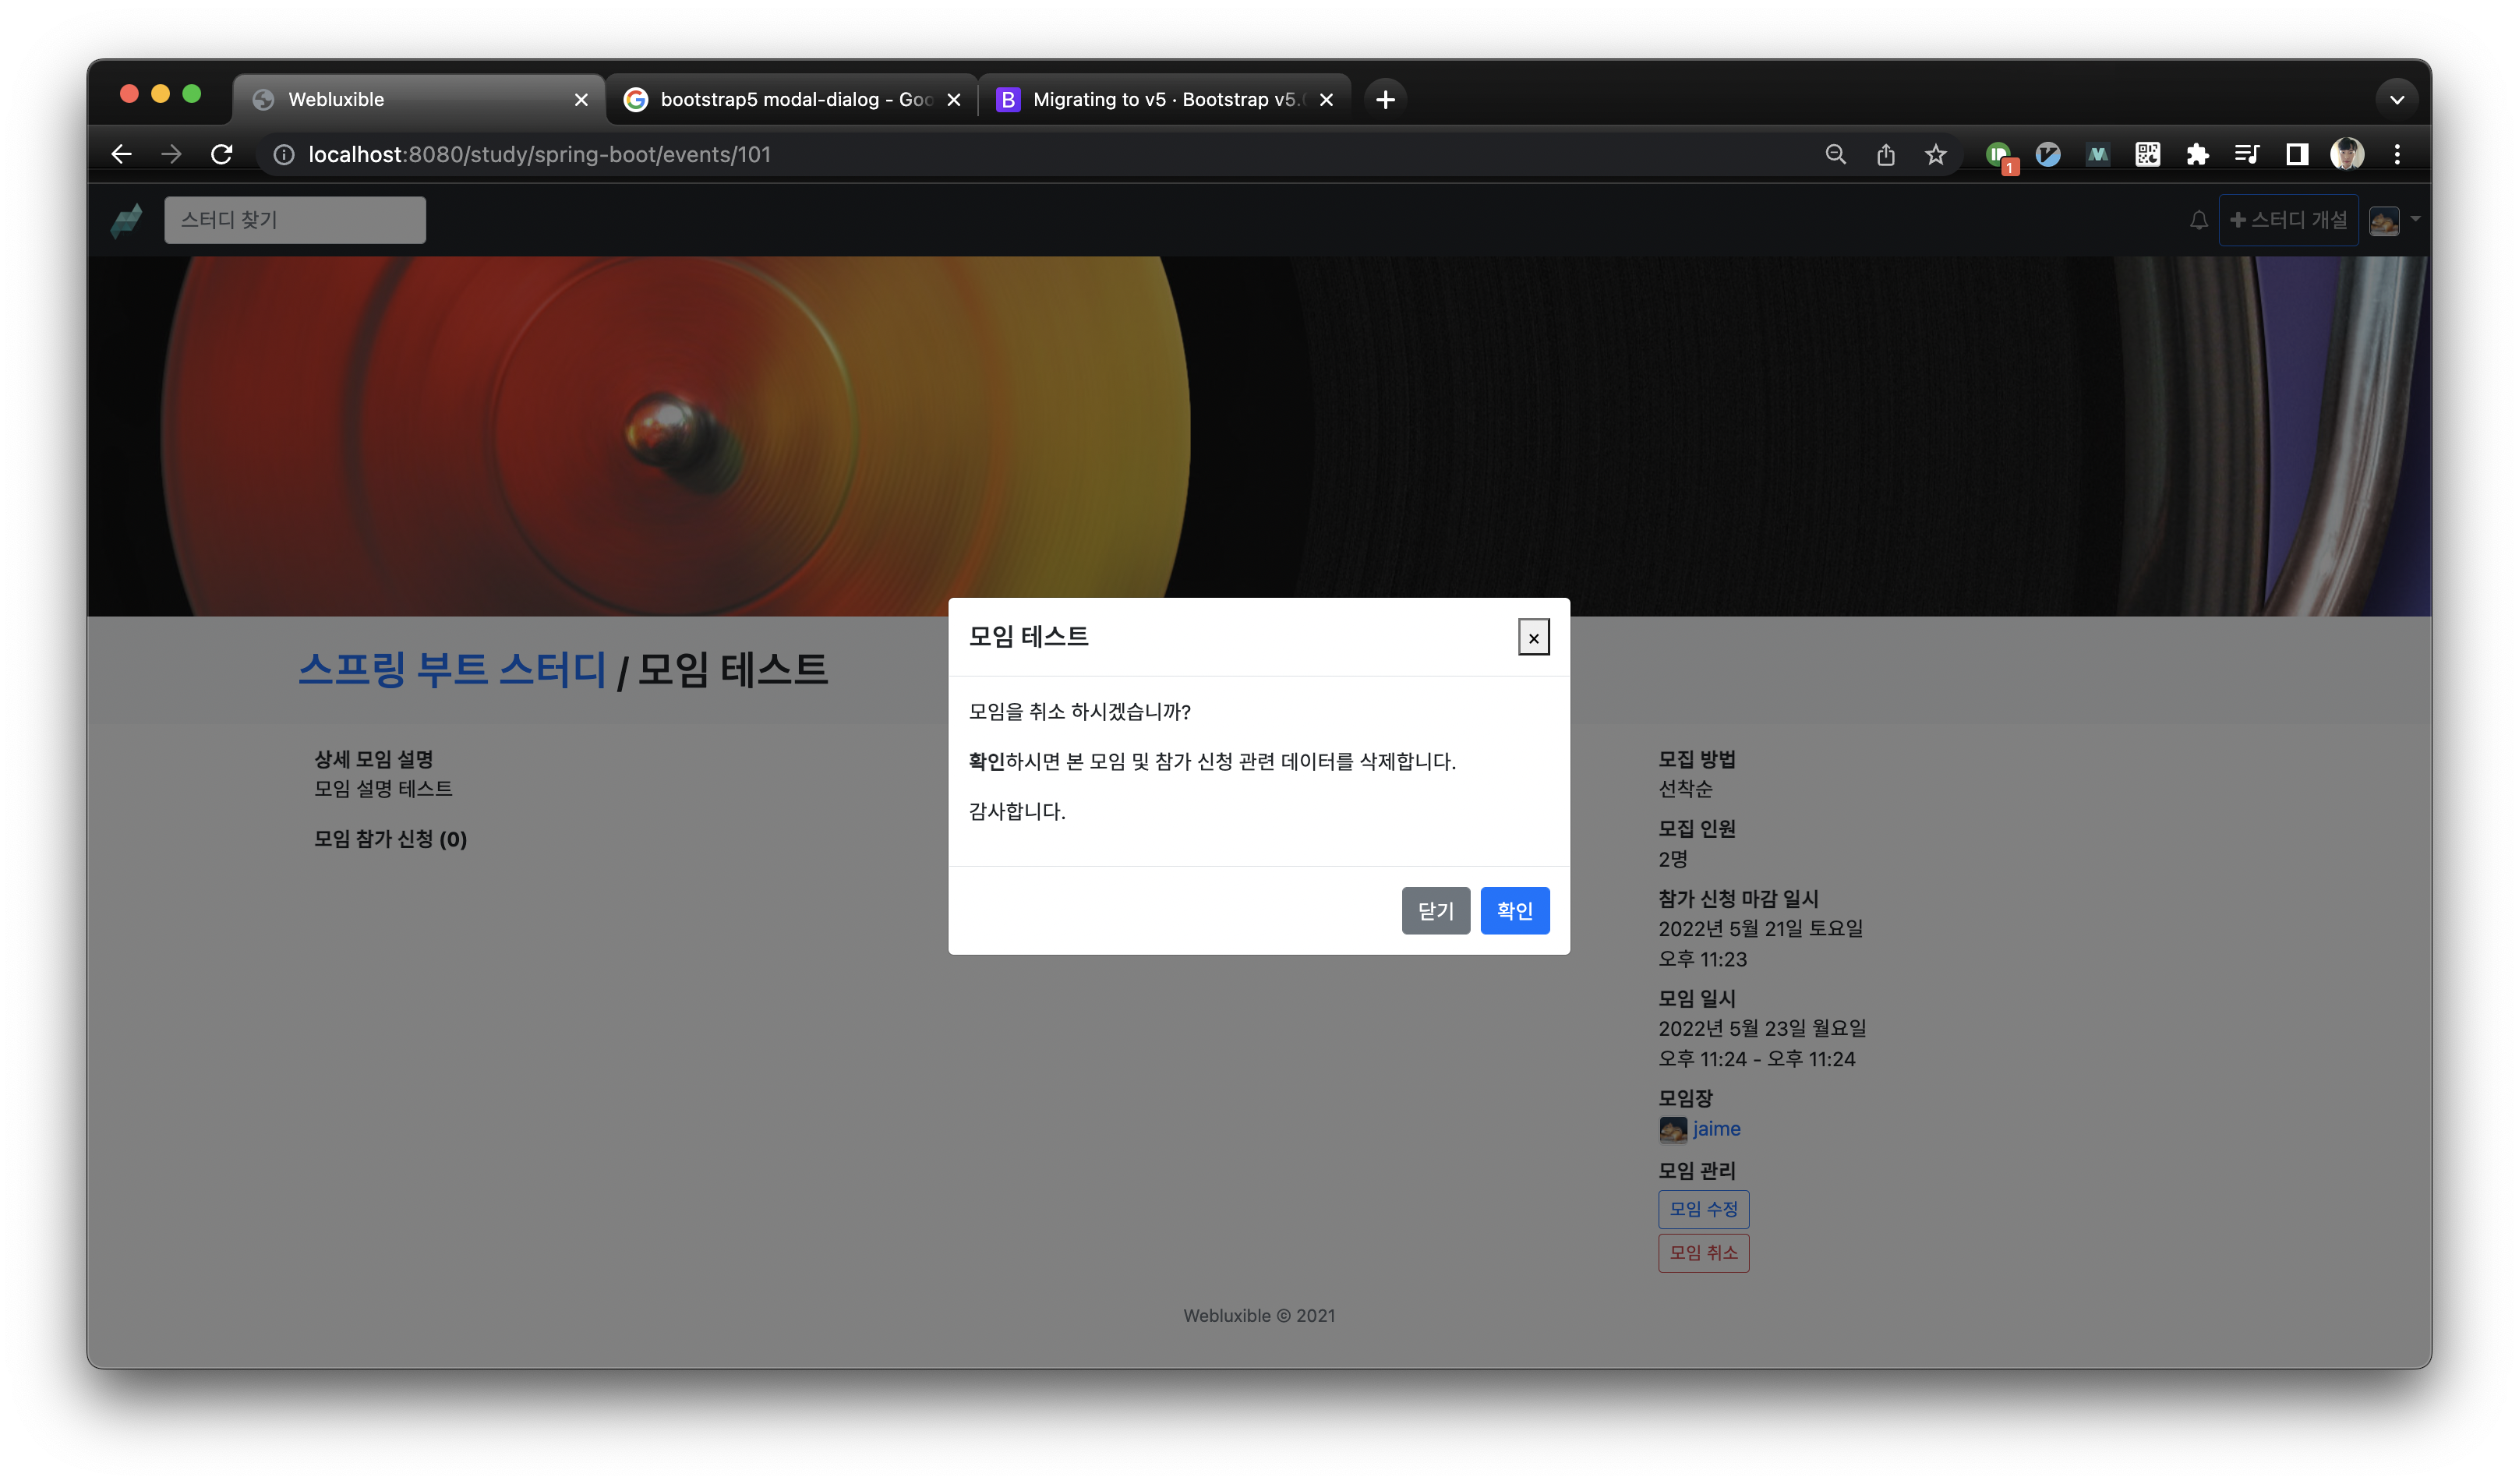Click the 닫기 button in modal

click(x=1435, y=910)
